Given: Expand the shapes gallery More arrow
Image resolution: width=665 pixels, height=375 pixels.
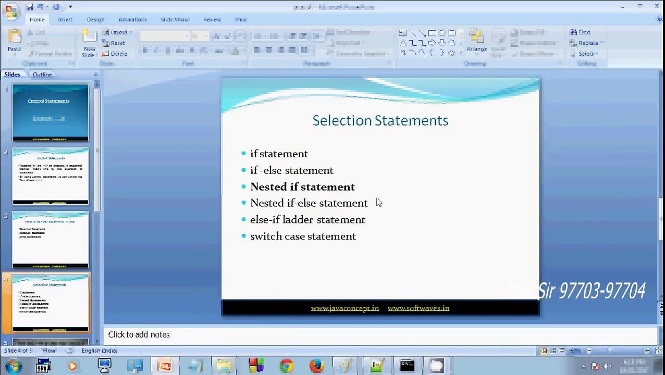Looking at the screenshot, I should coord(460,53).
